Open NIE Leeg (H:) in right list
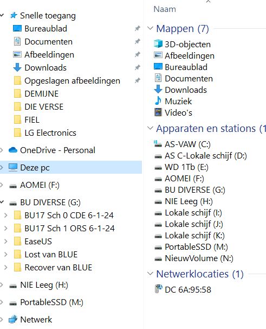 pos(189,201)
